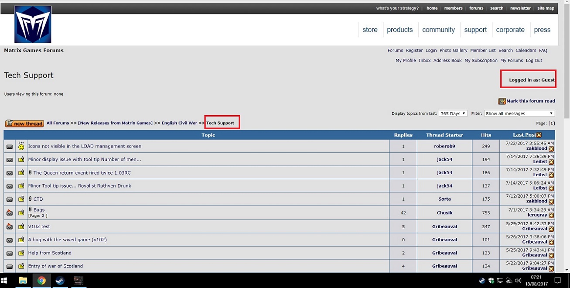Viewport: 570px width, 288px height.
Task: Open the FAQ link
Action: coord(543,51)
